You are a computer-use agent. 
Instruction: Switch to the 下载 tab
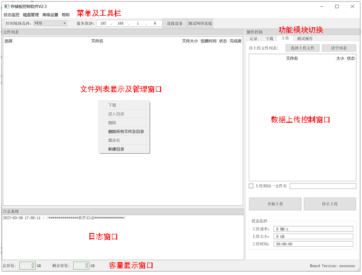click(x=270, y=39)
